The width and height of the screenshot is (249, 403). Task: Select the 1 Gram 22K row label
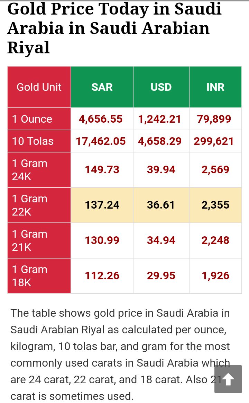pos(39,205)
